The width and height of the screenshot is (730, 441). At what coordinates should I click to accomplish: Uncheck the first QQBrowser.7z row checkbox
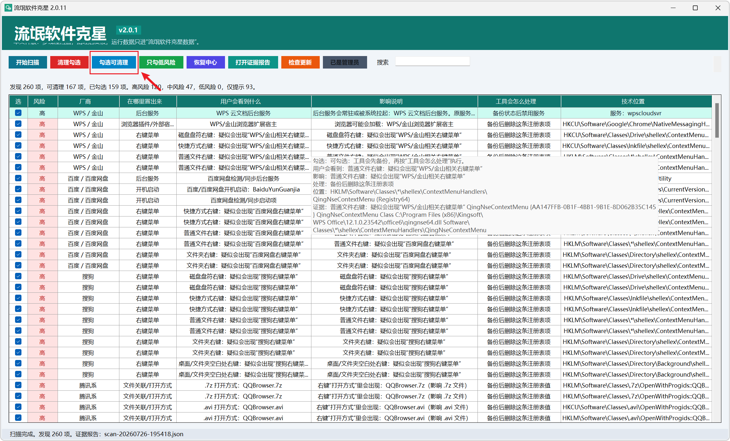point(18,385)
